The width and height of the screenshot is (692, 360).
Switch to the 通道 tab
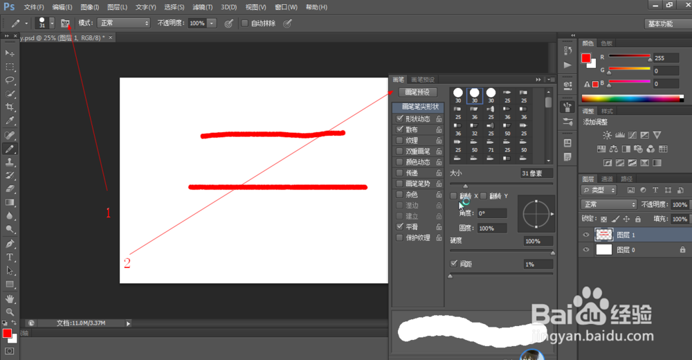coord(608,179)
